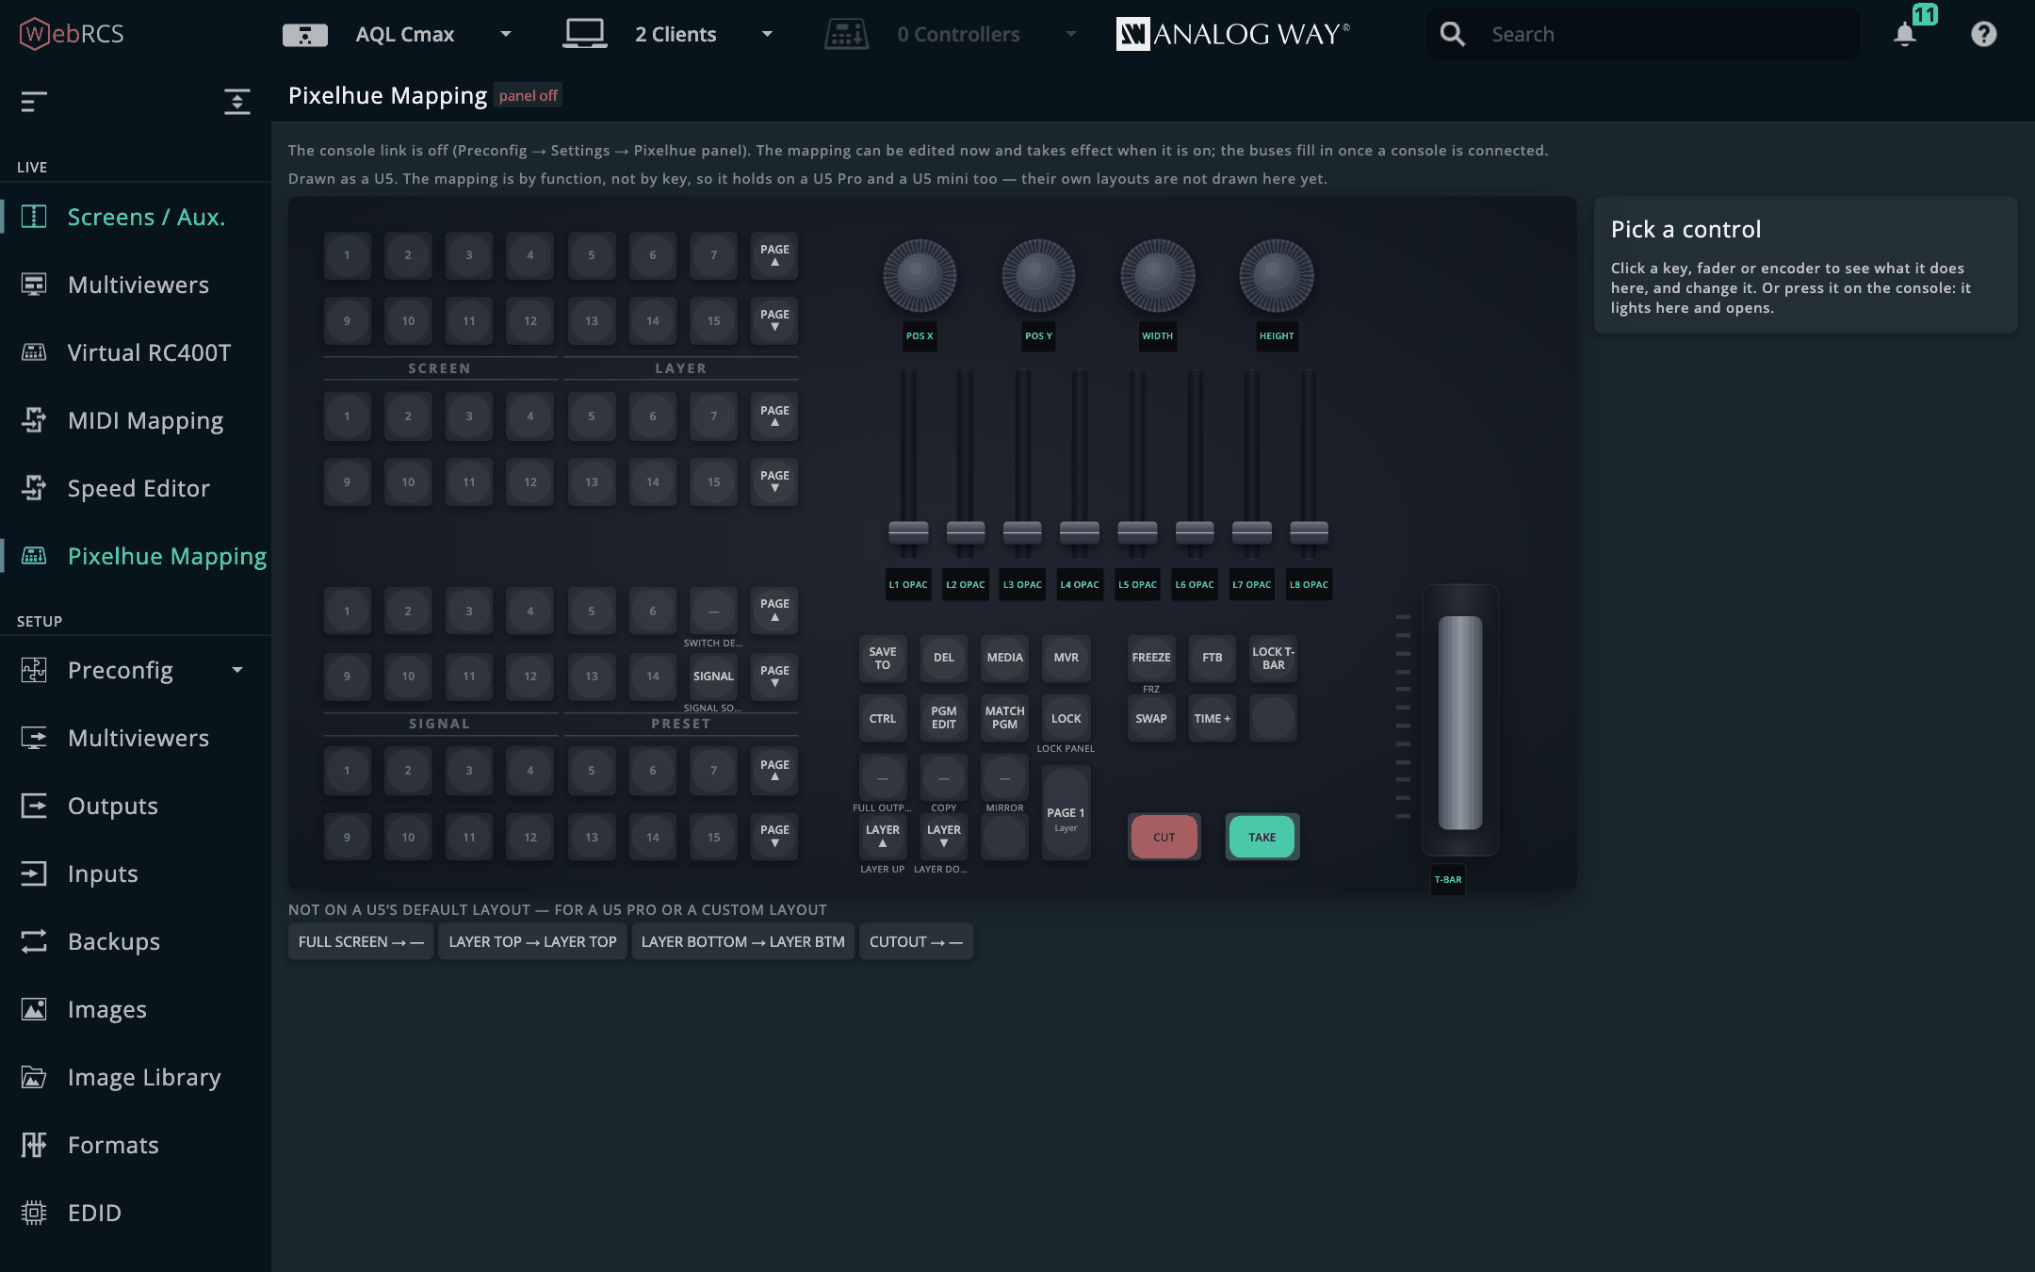
Task: Click the collapse sections icon in sidebar
Action: pyautogui.click(x=237, y=101)
